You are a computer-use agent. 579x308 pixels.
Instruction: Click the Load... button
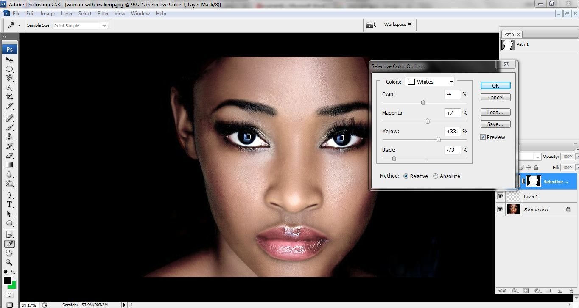pyautogui.click(x=495, y=112)
